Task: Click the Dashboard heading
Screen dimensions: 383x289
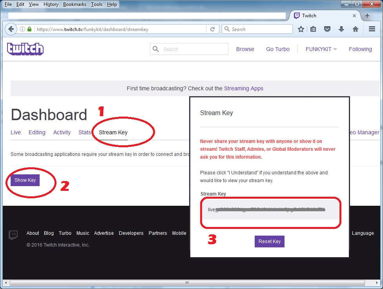Action: [x=49, y=114]
